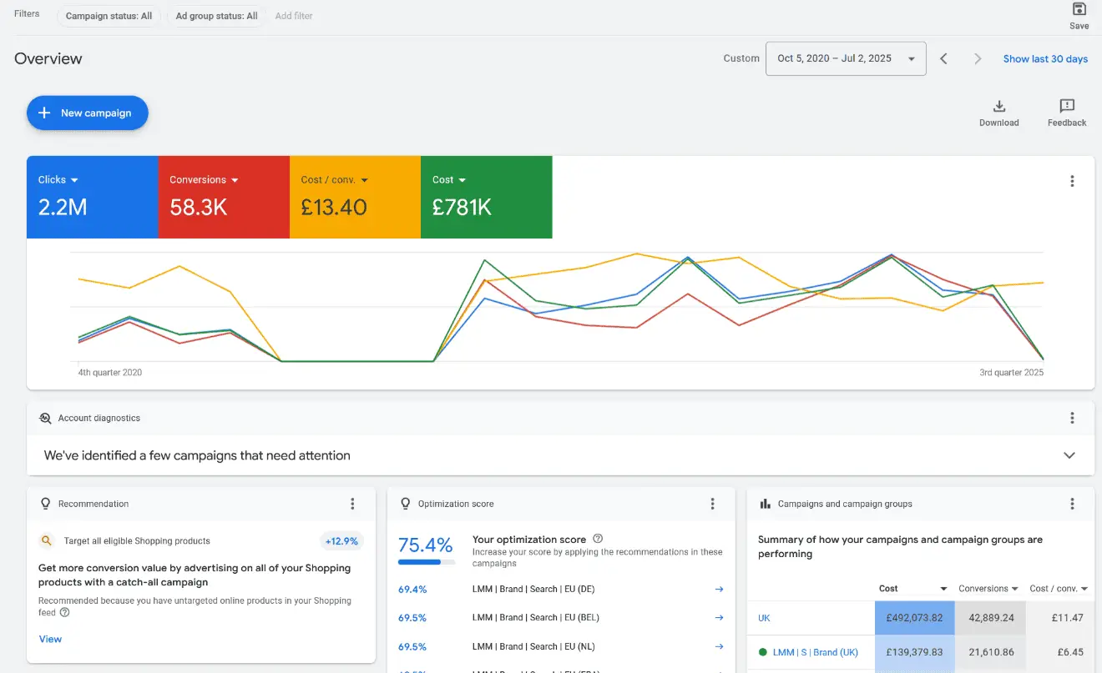Open arrow next to LMM Brand Search EU (DE)

click(719, 588)
